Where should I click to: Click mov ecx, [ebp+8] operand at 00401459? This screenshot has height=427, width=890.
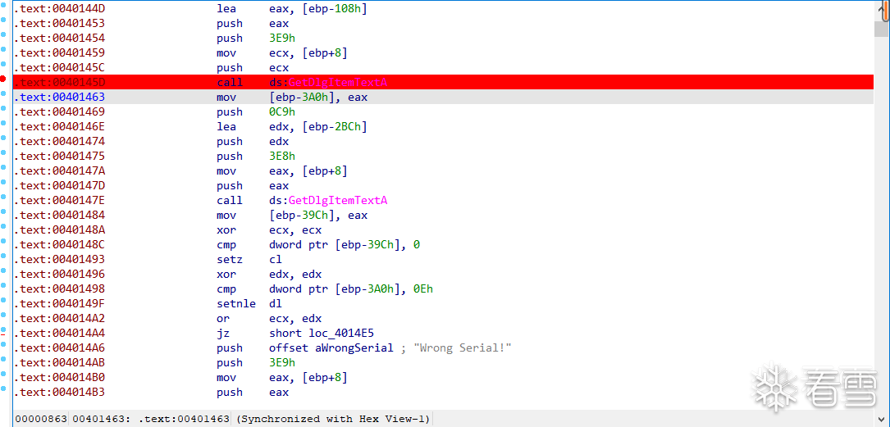308,53
